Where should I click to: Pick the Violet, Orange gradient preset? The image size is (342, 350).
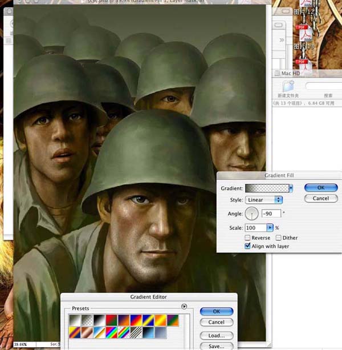pos(124,320)
